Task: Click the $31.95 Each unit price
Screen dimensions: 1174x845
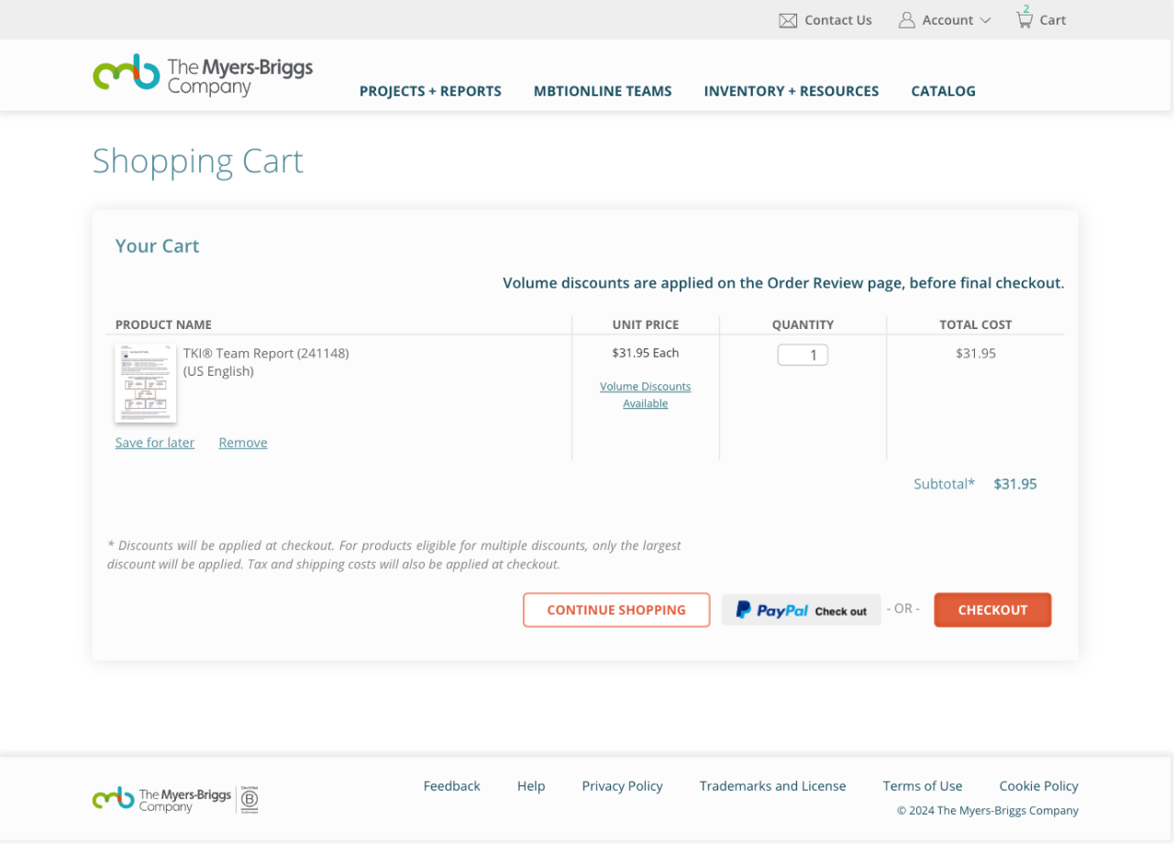Action: (646, 353)
